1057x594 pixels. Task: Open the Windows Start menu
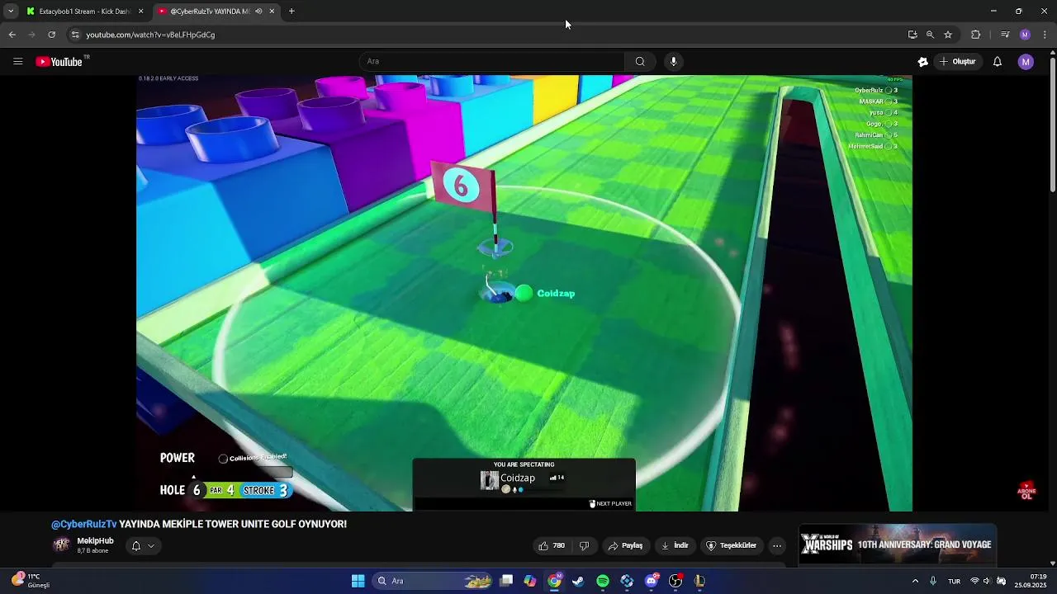(358, 581)
